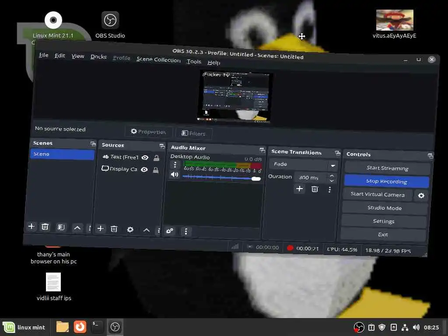Click network icon in system tray
The image size is (448, 336).
[x=405, y=327]
